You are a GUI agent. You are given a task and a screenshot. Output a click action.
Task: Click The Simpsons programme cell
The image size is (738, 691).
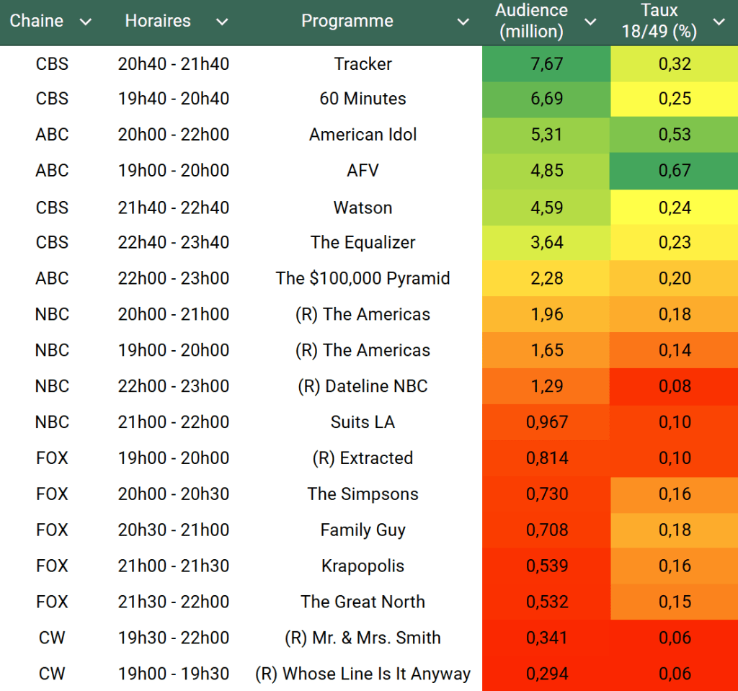pos(363,494)
